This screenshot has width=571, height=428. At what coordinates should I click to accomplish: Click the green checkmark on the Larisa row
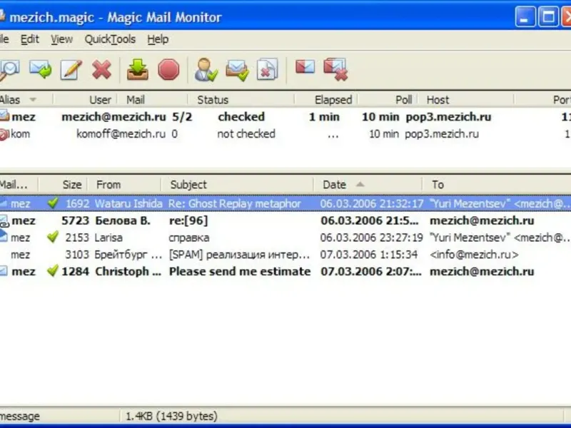(x=53, y=237)
